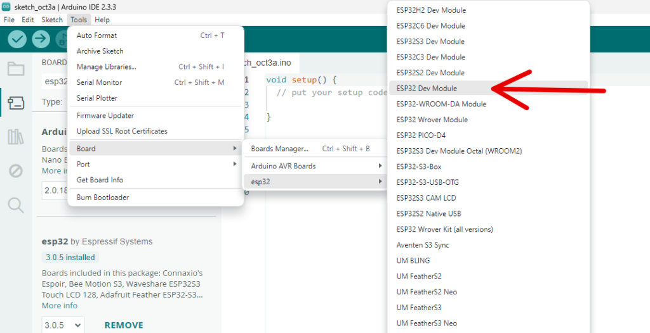Open the Boards Manager sidebar icon
The height and width of the screenshot is (333, 650).
click(16, 103)
